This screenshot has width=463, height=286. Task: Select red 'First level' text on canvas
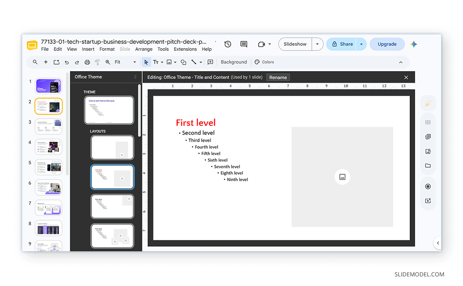point(196,123)
